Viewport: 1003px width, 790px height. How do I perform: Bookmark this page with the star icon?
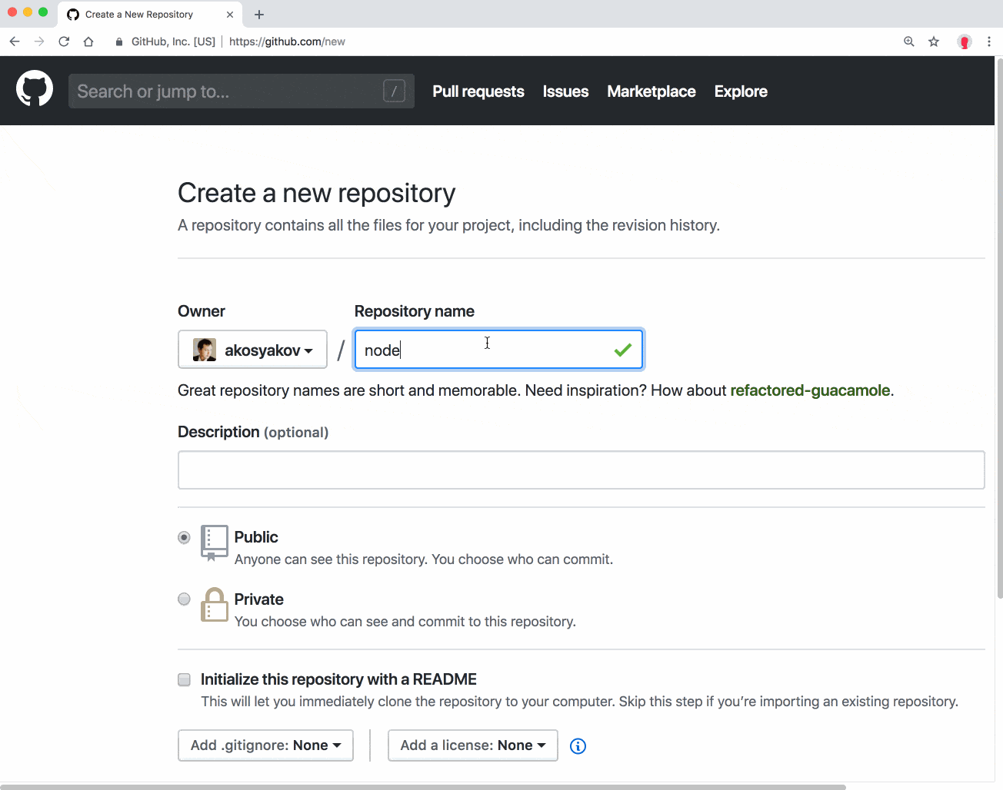(933, 41)
